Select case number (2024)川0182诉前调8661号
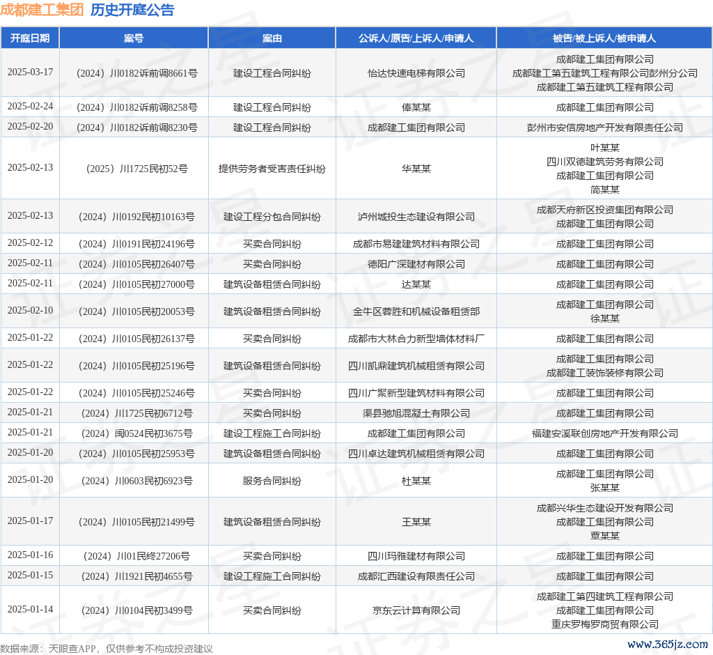The image size is (713, 655). pos(136,73)
